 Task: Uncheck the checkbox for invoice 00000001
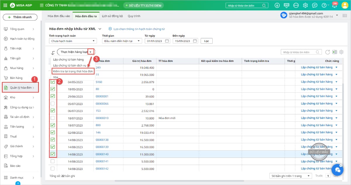[x=53, y=96]
